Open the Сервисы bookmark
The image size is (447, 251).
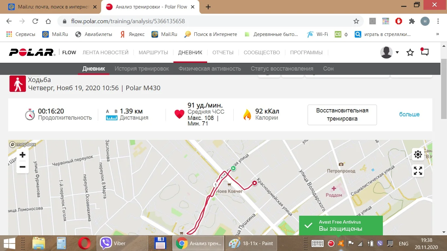click(21, 34)
